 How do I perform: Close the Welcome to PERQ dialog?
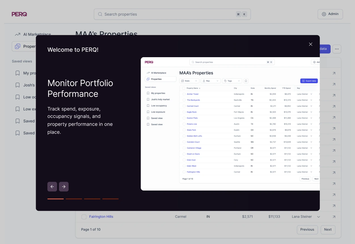[x=310, y=44]
